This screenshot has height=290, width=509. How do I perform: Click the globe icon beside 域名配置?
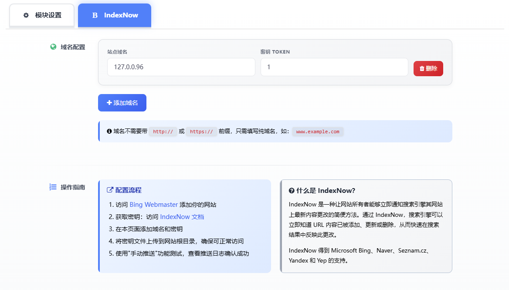coord(53,47)
